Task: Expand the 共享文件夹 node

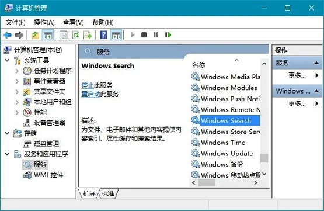Action: (17, 92)
